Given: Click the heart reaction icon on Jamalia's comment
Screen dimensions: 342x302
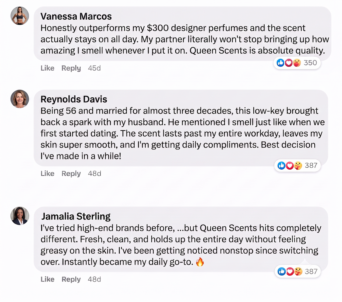Looking at the screenshot, I should pyautogui.click(x=290, y=272).
